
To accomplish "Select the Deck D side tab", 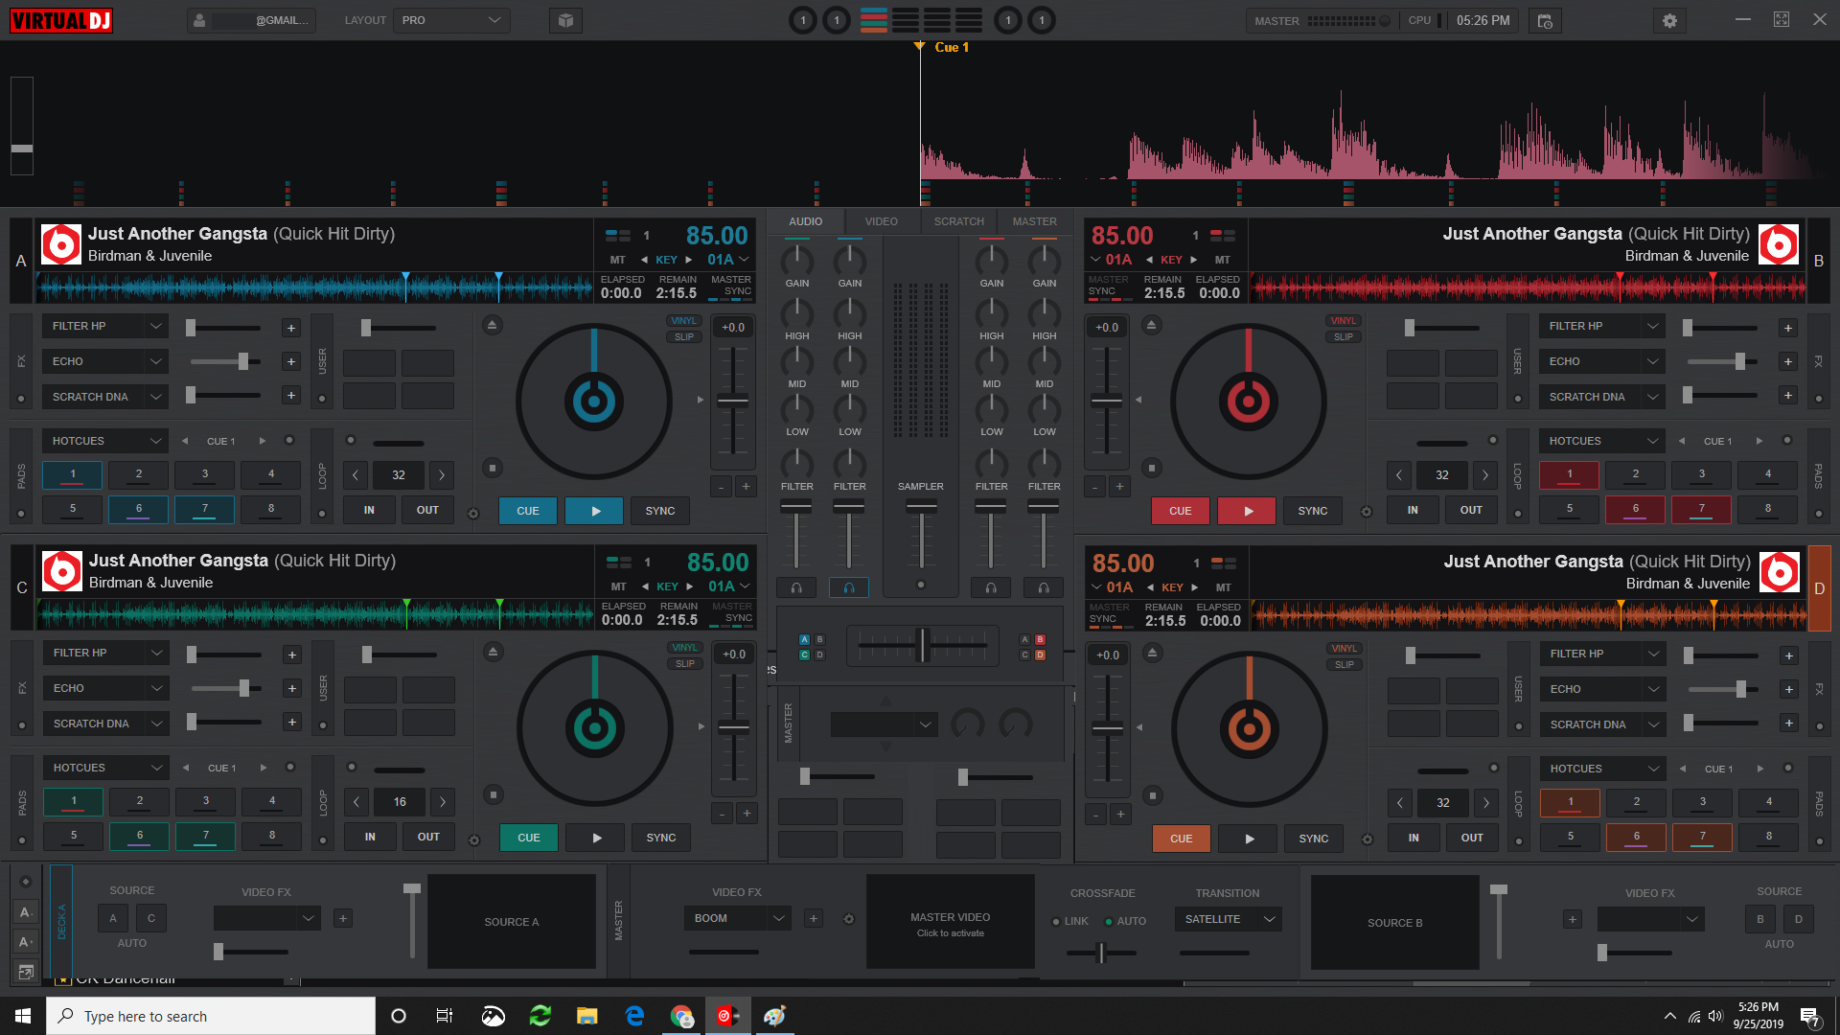I will point(1819,588).
